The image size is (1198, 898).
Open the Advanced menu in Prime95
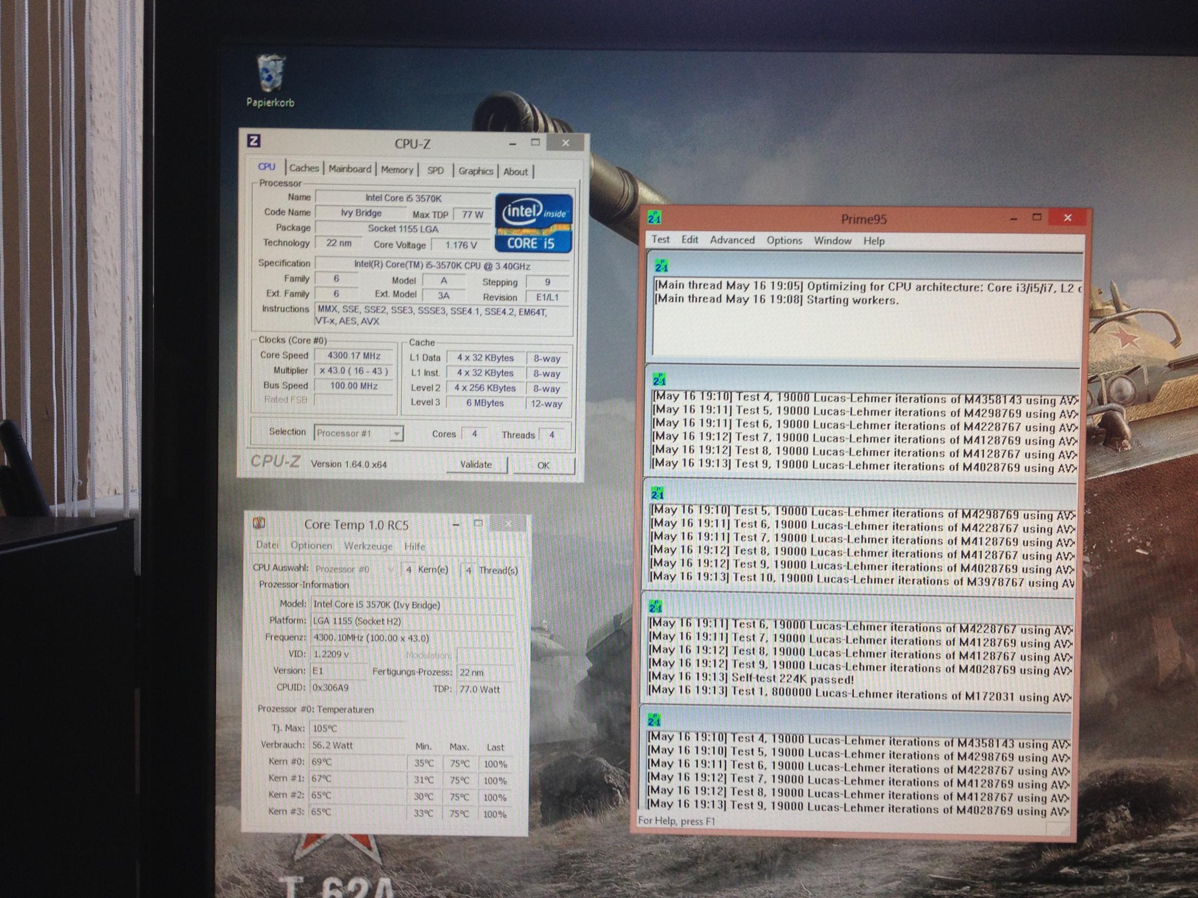click(732, 240)
